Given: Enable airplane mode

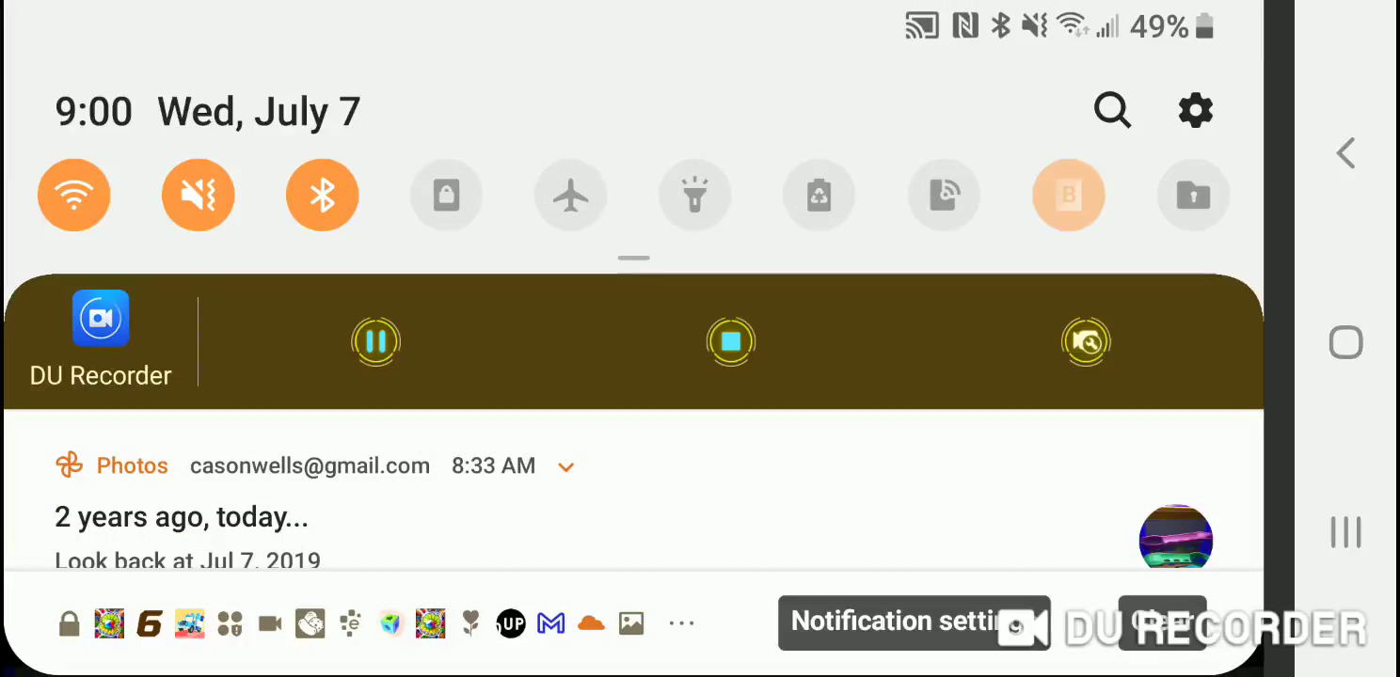Looking at the screenshot, I should [571, 195].
